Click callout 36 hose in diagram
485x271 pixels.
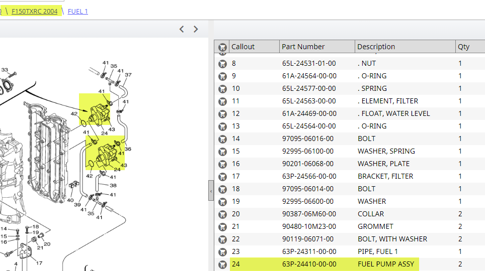point(122,128)
